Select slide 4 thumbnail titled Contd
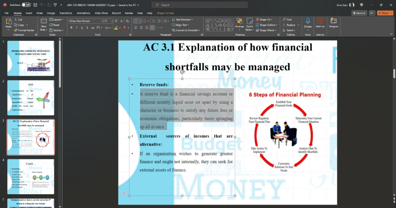The image size is (396, 208). coord(31,177)
